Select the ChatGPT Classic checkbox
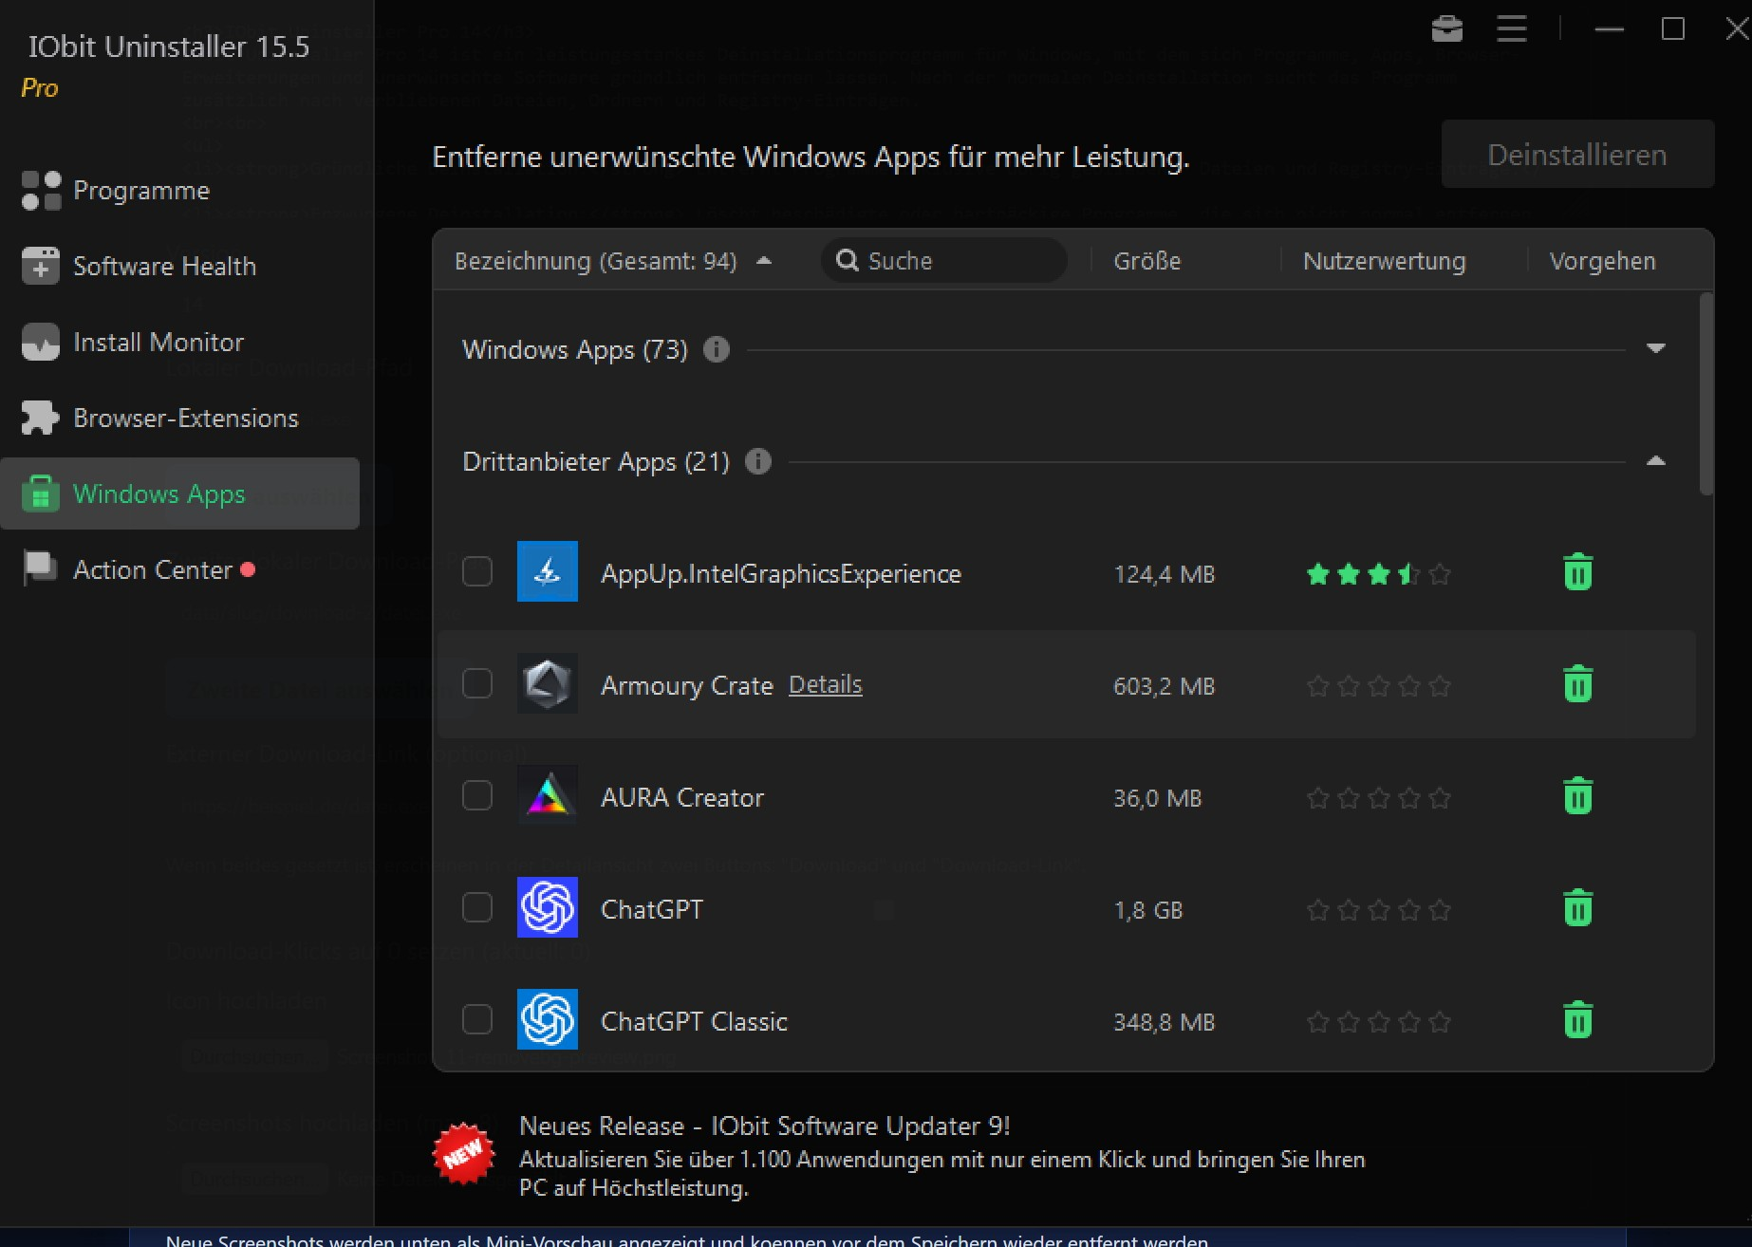This screenshot has height=1247, width=1752. click(x=477, y=1019)
